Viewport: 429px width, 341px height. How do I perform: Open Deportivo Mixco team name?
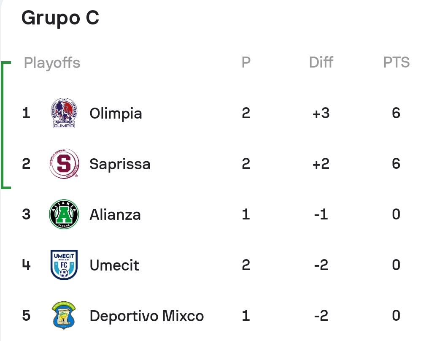pyautogui.click(x=147, y=316)
